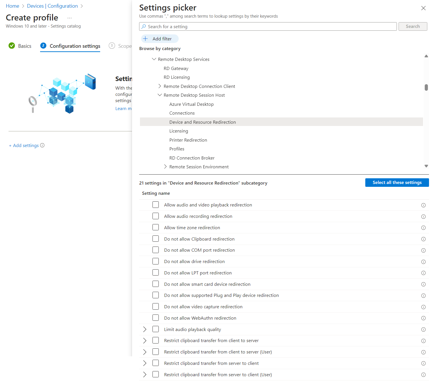
Task: Expand Restrict clipboard transfer from client to server
Action: [x=145, y=340]
